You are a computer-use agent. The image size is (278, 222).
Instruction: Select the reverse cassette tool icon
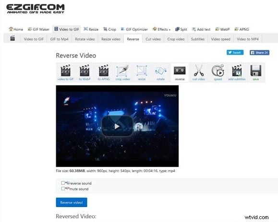point(180,72)
